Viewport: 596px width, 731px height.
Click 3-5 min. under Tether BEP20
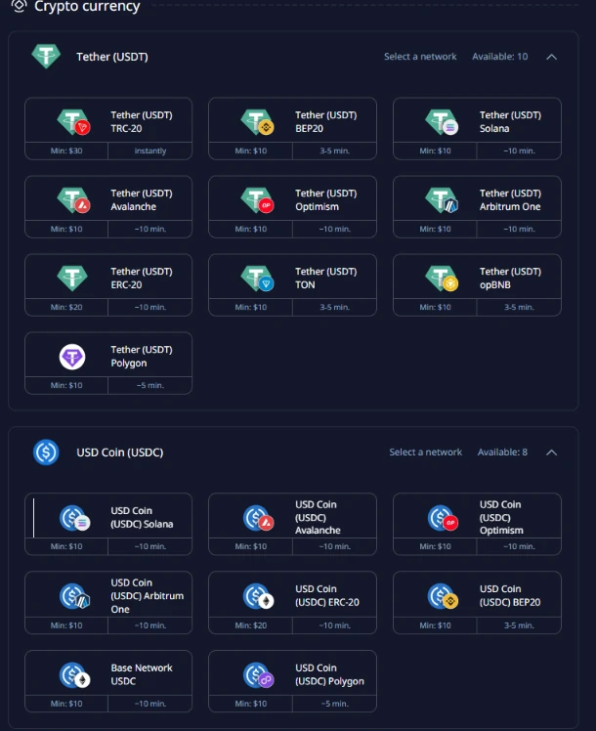[334, 151]
